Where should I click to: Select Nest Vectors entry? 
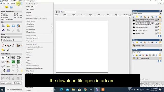click(30, 71)
